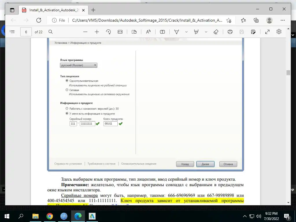The width and height of the screenshot is (296, 222).
Task: Open the Windows Start menu
Action: (7, 216)
